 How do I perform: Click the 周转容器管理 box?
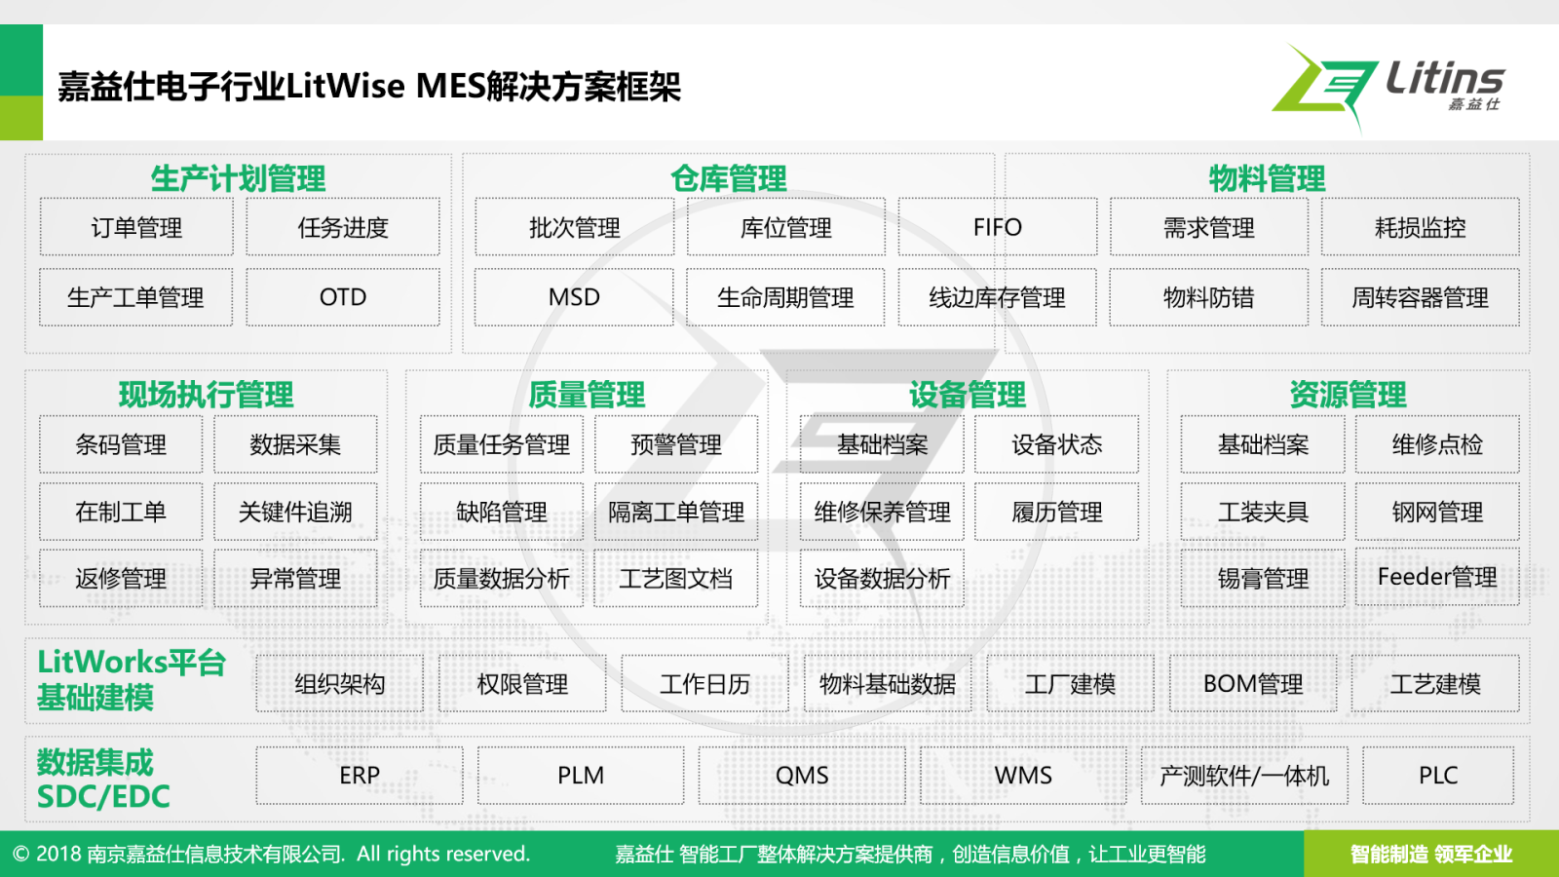click(1421, 297)
